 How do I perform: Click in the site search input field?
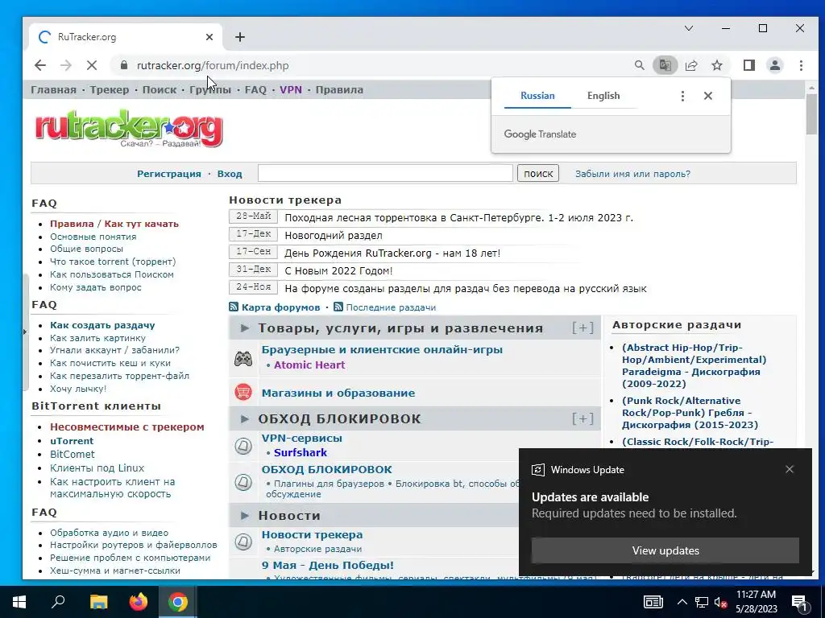pyautogui.click(x=385, y=174)
